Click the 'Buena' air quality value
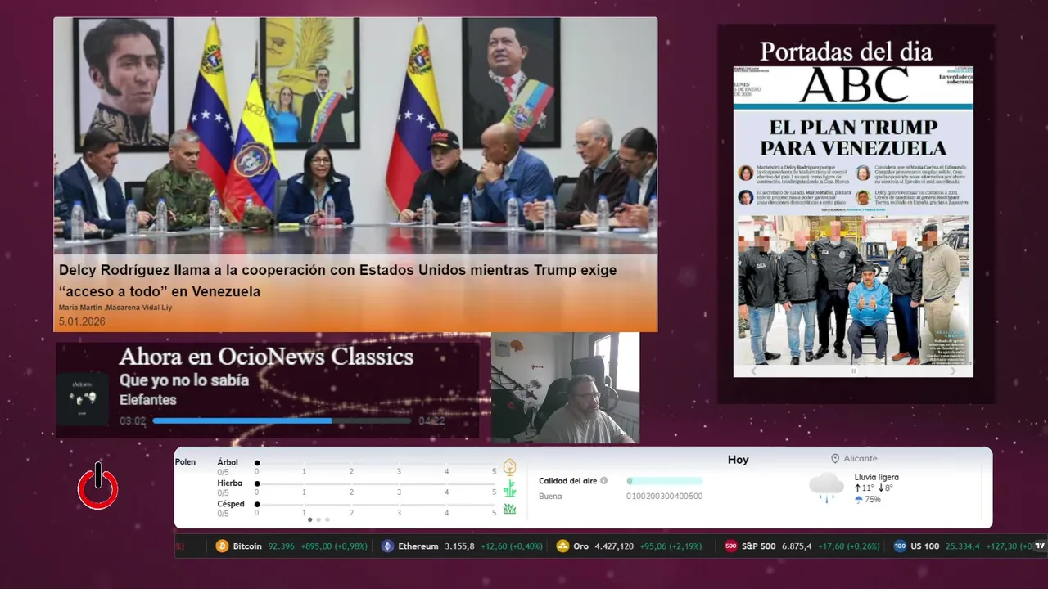The width and height of the screenshot is (1048, 589). (x=550, y=497)
